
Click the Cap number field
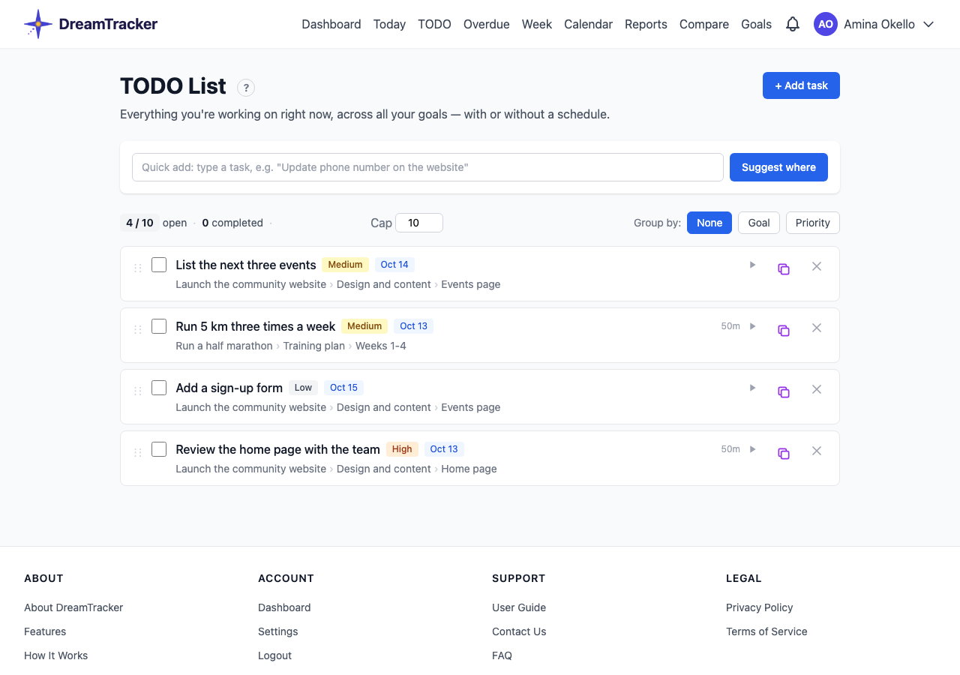[419, 223]
